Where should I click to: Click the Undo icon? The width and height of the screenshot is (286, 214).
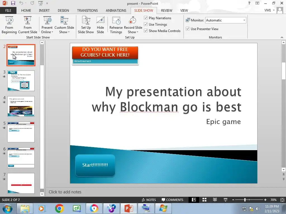coord(21,3)
